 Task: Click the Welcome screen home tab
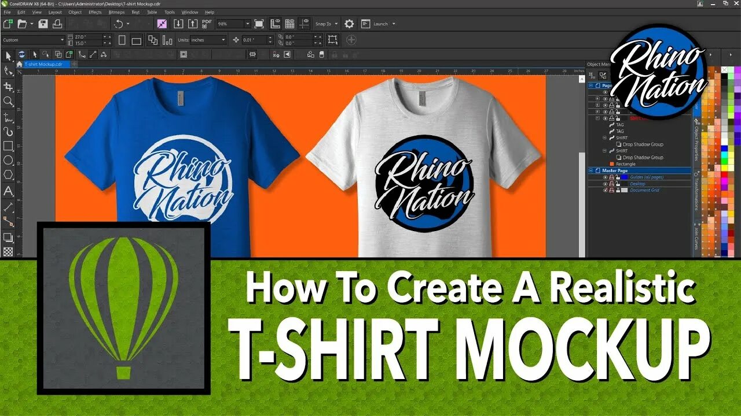(x=19, y=64)
